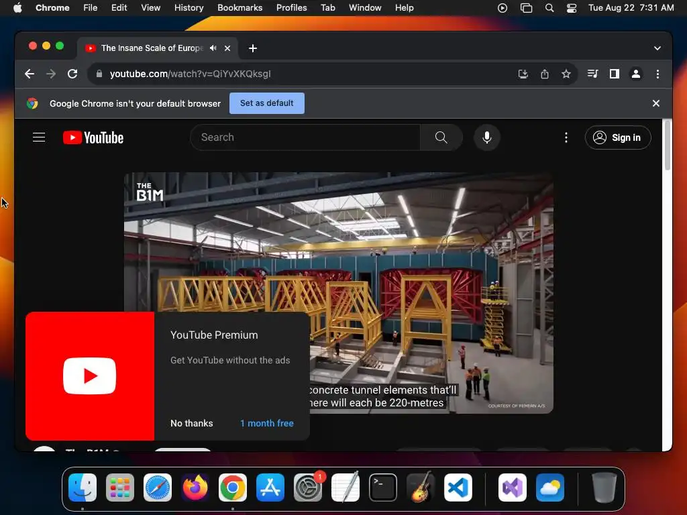The image size is (687, 515).
Task: Click the video player area
Action: point(339,292)
